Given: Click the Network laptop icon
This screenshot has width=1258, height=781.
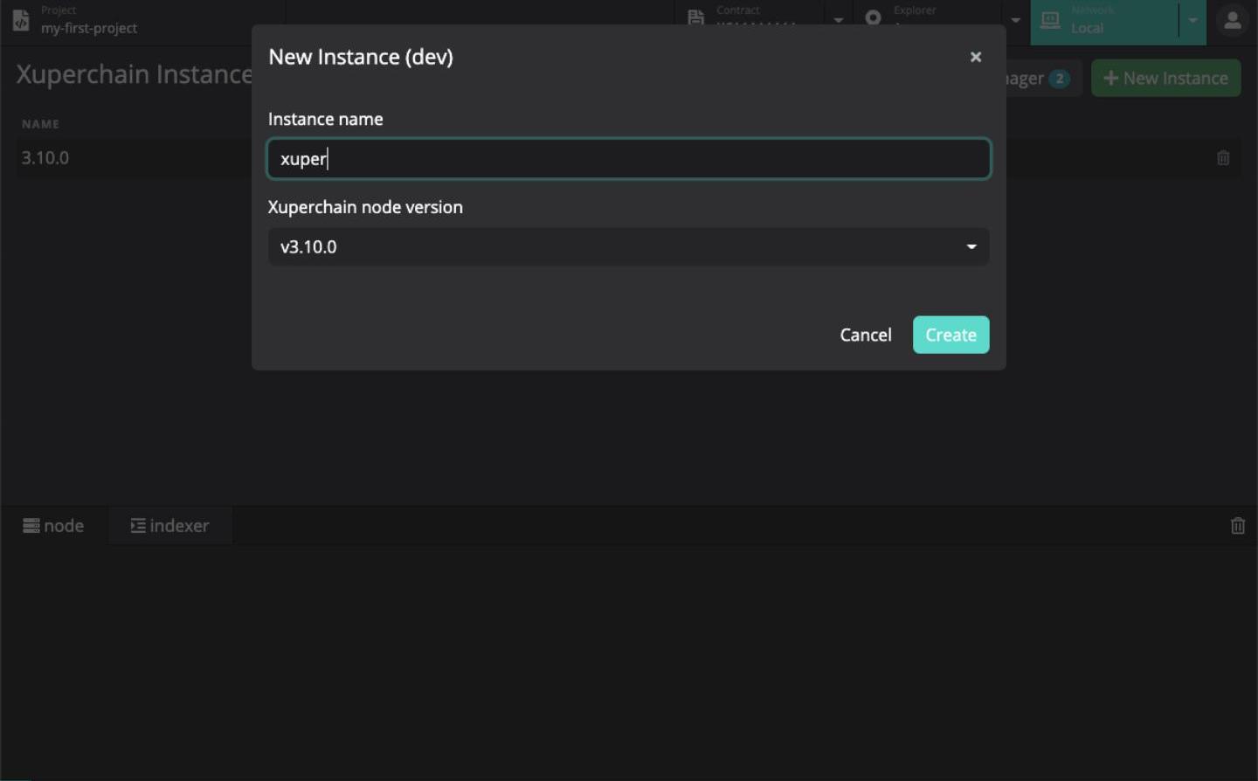Looking at the screenshot, I should (x=1051, y=20).
